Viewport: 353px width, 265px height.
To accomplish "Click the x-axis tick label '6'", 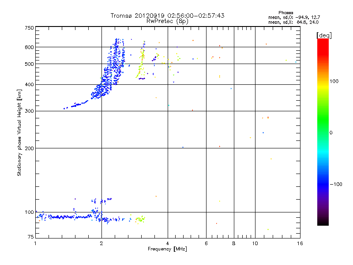I will (x=206, y=243).
